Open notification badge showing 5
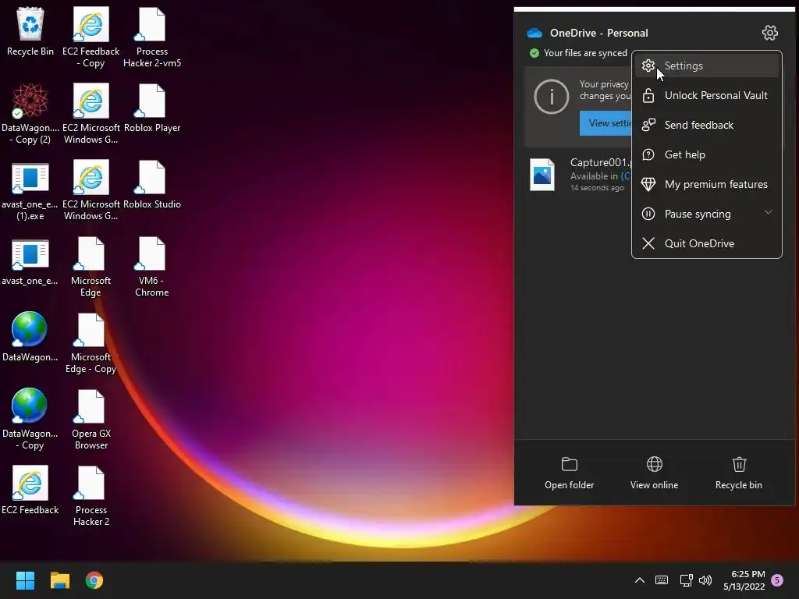Viewport: 799px width, 599px height. [x=777, y=580]
